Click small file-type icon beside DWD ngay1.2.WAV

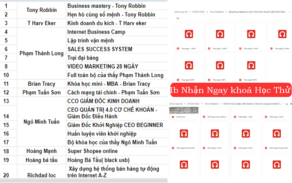pos(266,117)
